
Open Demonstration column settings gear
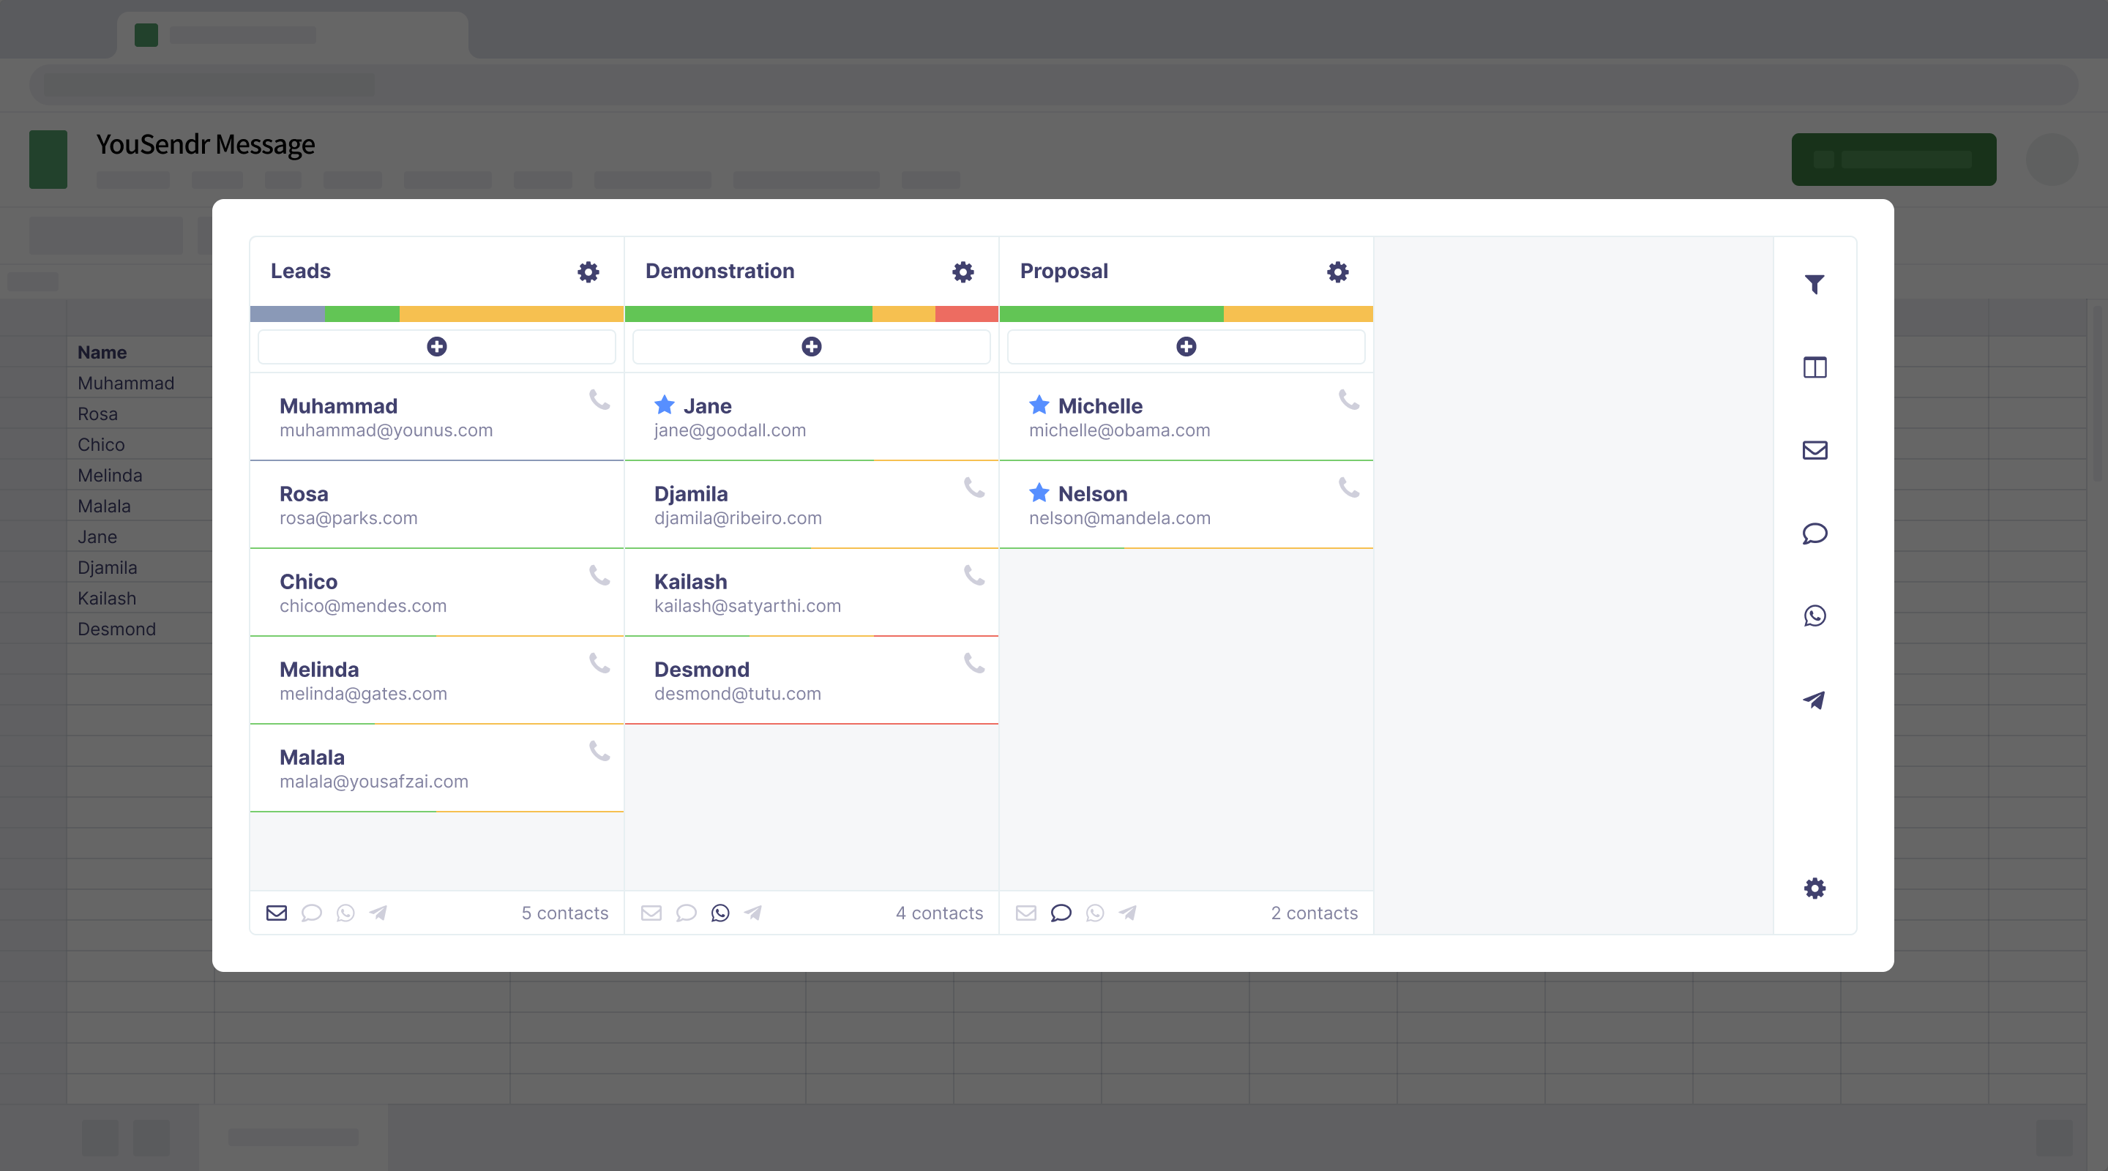(x=963, y=272)
